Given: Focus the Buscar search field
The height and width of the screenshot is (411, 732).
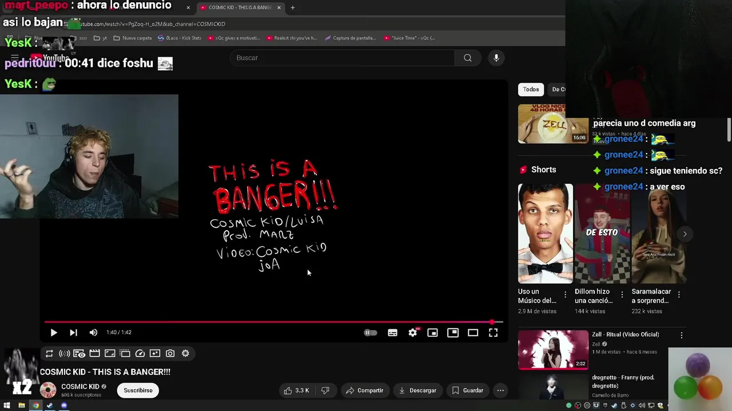Looking at the screenshot, I should (343, 58).
